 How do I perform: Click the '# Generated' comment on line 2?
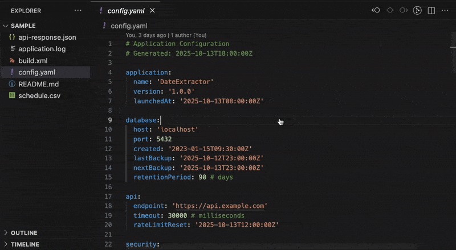[x=189, y=53]
